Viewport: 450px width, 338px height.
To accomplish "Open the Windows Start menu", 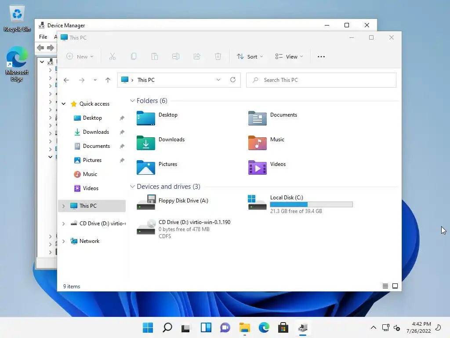I will (148, 327).
